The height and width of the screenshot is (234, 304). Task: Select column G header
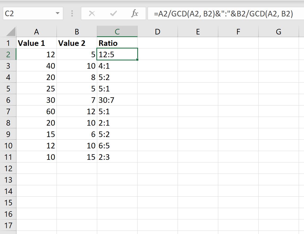[279, 31]
